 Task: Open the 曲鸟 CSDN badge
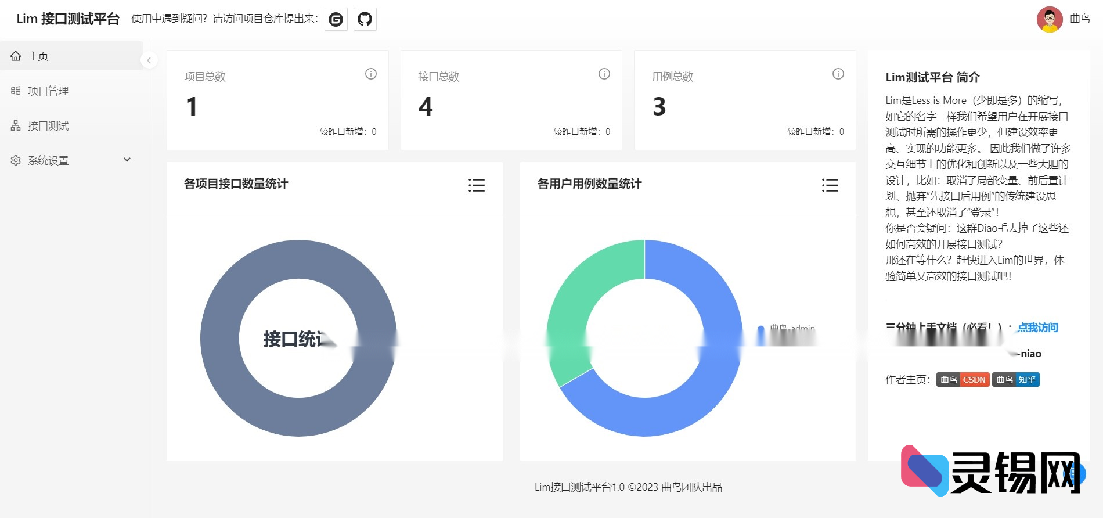pos(963,380)
